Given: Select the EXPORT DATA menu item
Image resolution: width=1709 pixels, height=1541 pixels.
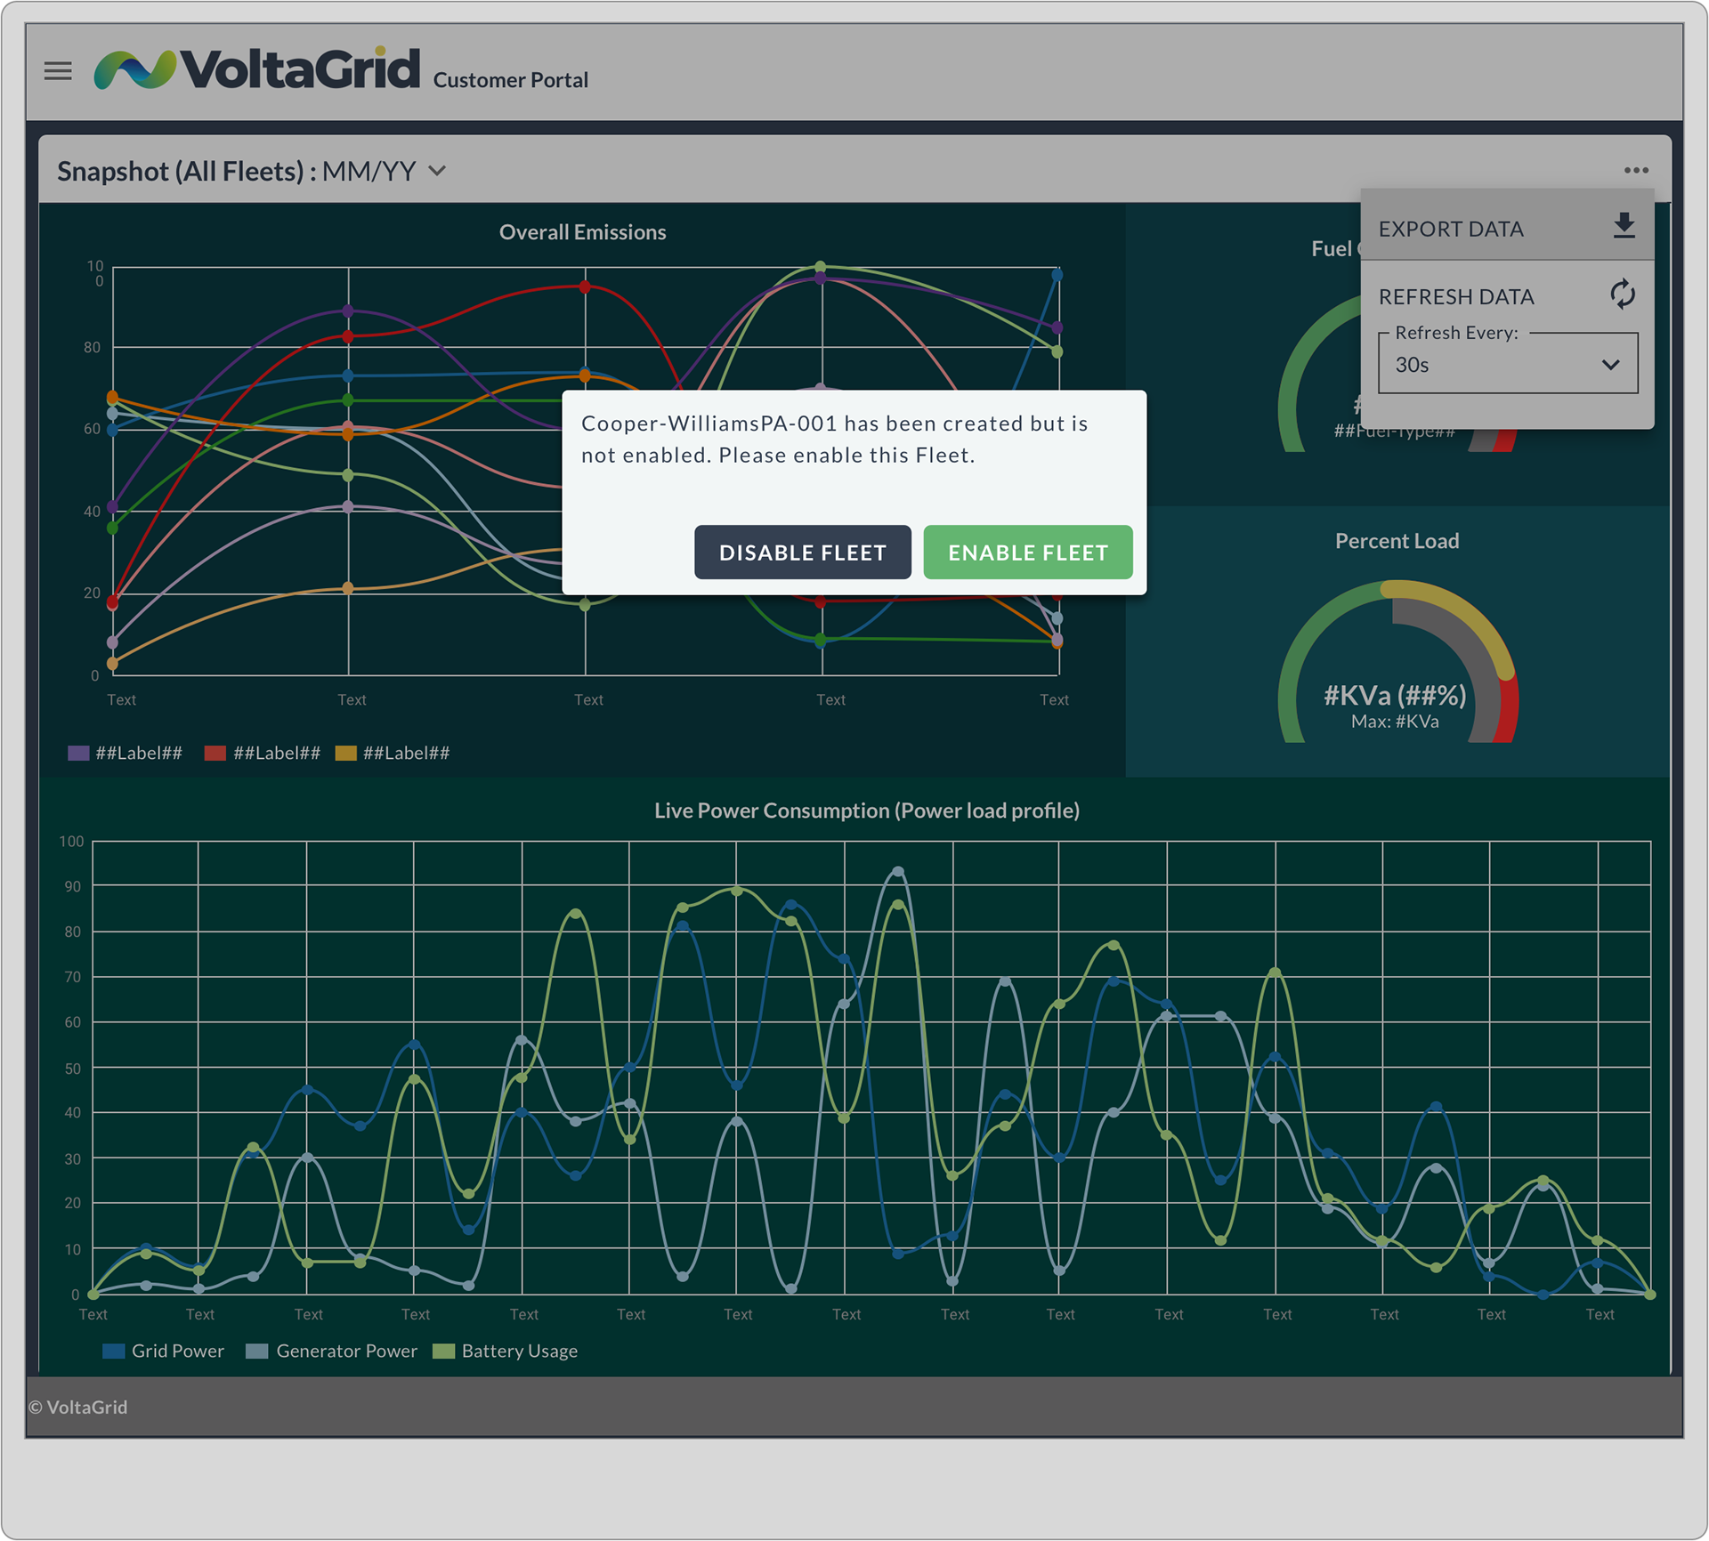Looking at the screenshot, I should click(1451, 229).
